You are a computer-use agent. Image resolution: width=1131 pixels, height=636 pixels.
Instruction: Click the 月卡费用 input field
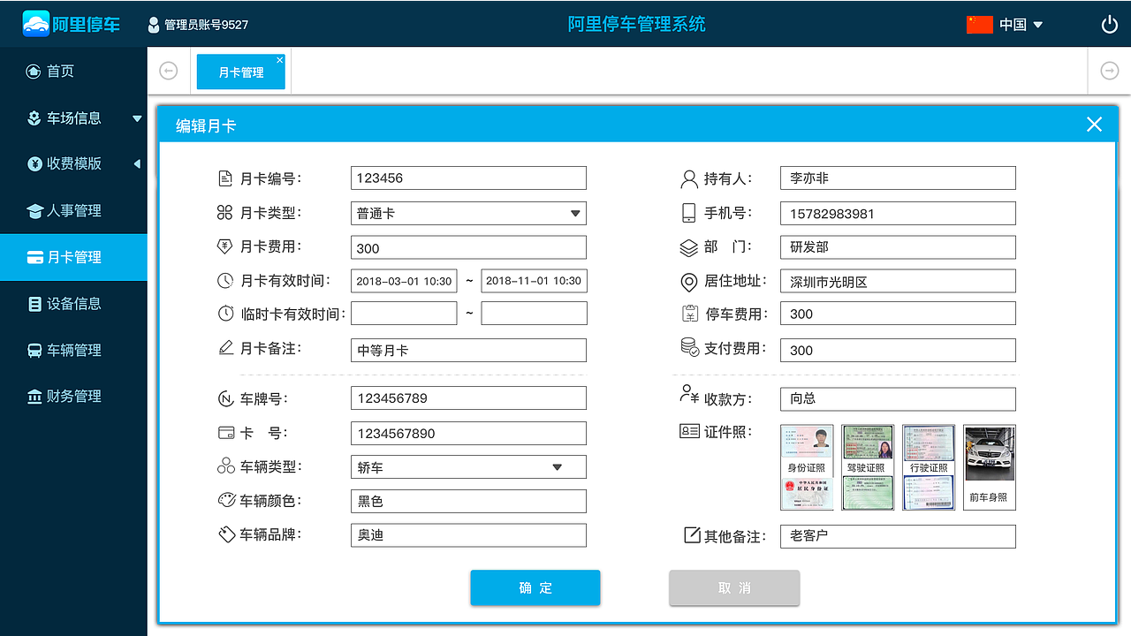(468, 248)
